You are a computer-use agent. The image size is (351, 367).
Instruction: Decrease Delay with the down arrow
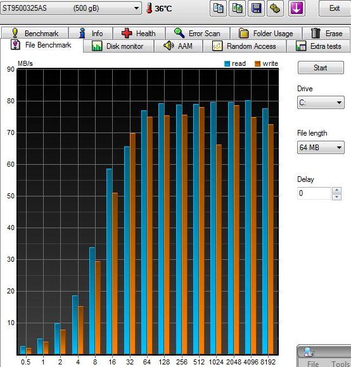click(x=336, y=197)
